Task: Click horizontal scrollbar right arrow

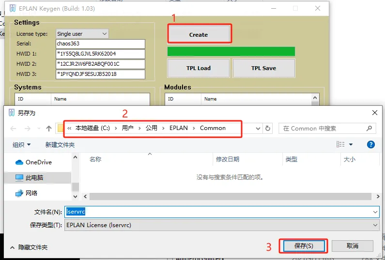Action: 378,196
